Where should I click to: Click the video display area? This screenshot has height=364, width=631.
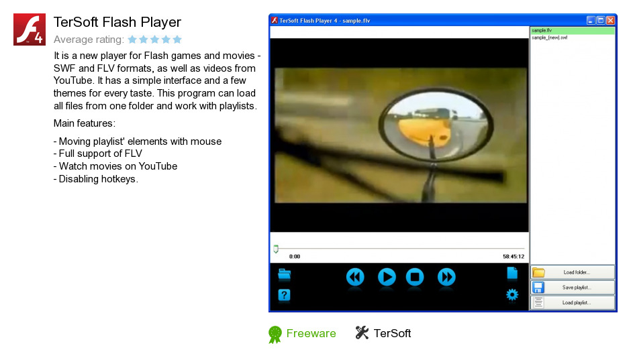(x=399, y=135)
